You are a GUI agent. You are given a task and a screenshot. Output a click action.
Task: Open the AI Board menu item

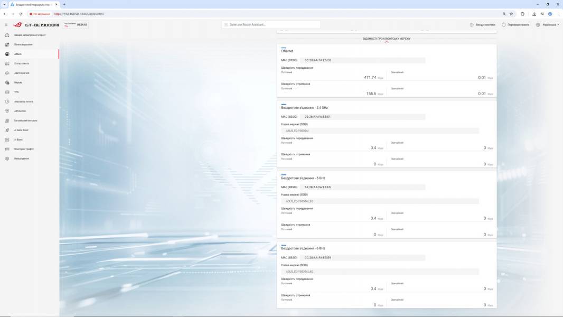click(x=30, y=139)
